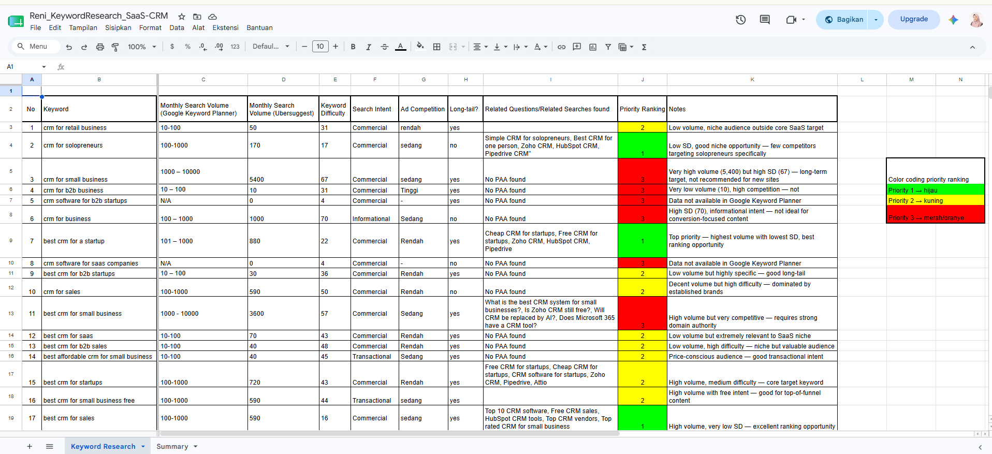Open side panel arrow at bottom right
The width and height of the screenshot is (992, 454).
(x=980, y=447)
